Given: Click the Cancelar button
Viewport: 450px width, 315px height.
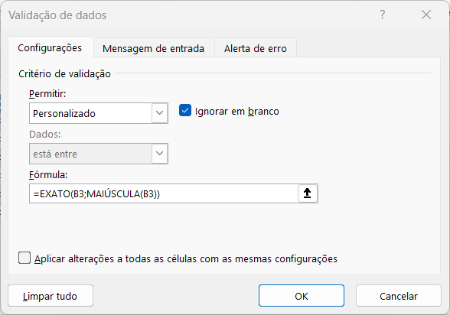Looking at the screenshot, I should click(398, 296).
